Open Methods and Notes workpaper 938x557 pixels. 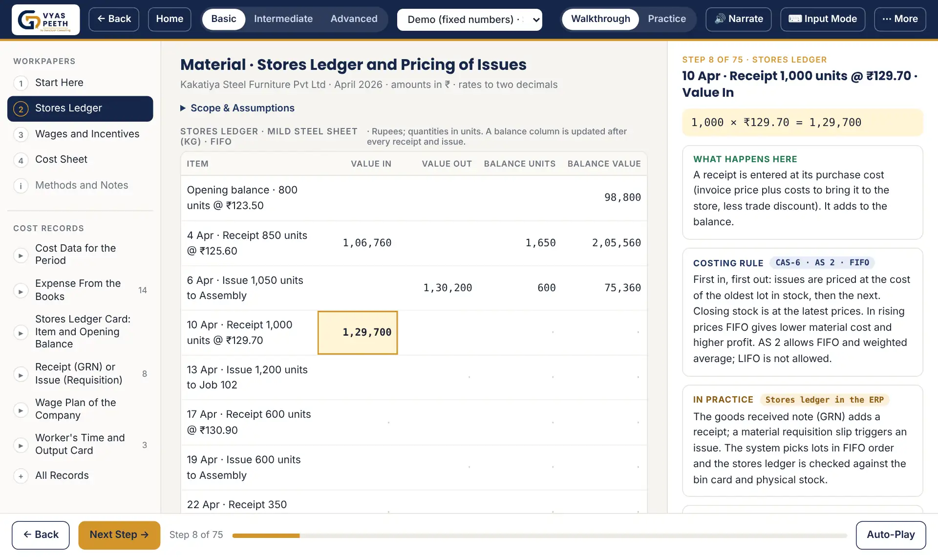point(80,186)
